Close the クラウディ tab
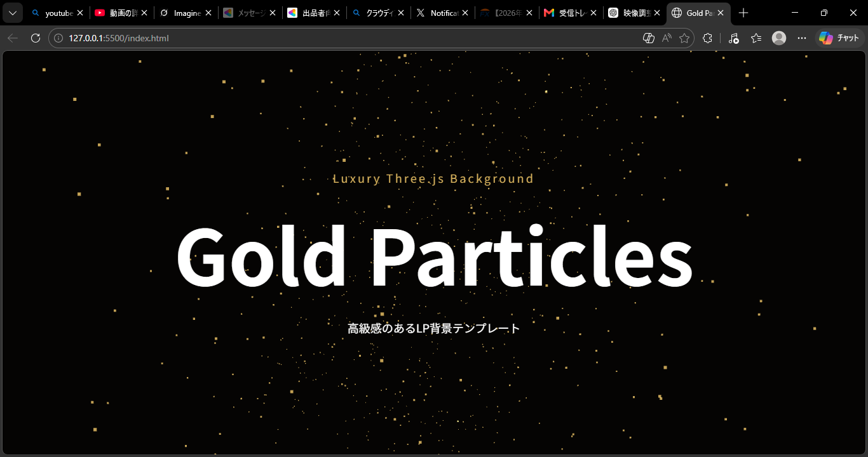Viewport: 868px width, 457px height. [x=401, y=13]
